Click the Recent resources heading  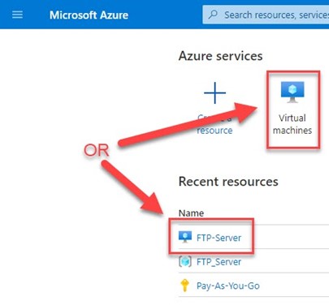coord(228,182)
